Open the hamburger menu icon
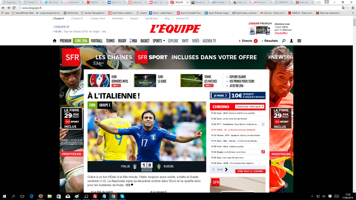This screenshot has width=356, height=200. 299,41
